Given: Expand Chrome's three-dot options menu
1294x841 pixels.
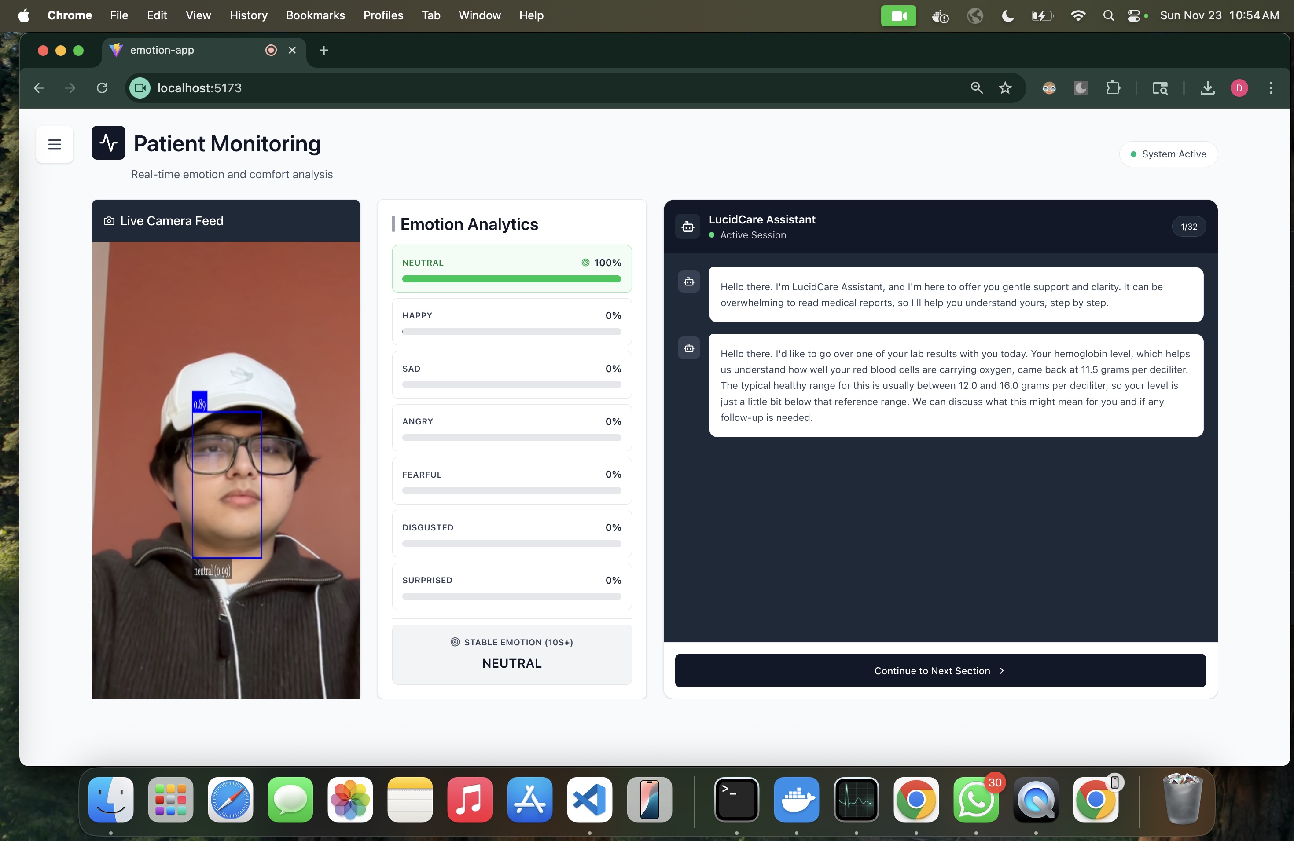Looking at the screenshot, I should [x=1271, y=88].
